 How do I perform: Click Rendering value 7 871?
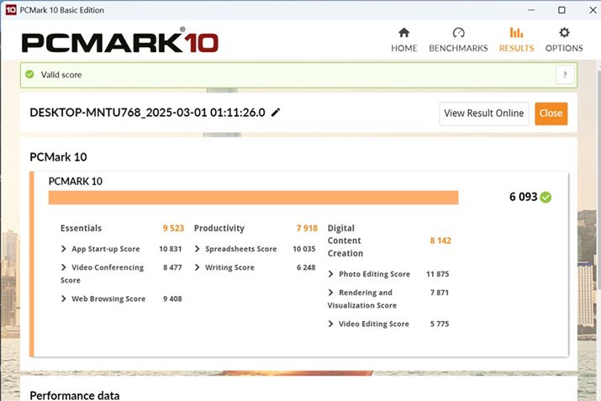coord(440,293)
